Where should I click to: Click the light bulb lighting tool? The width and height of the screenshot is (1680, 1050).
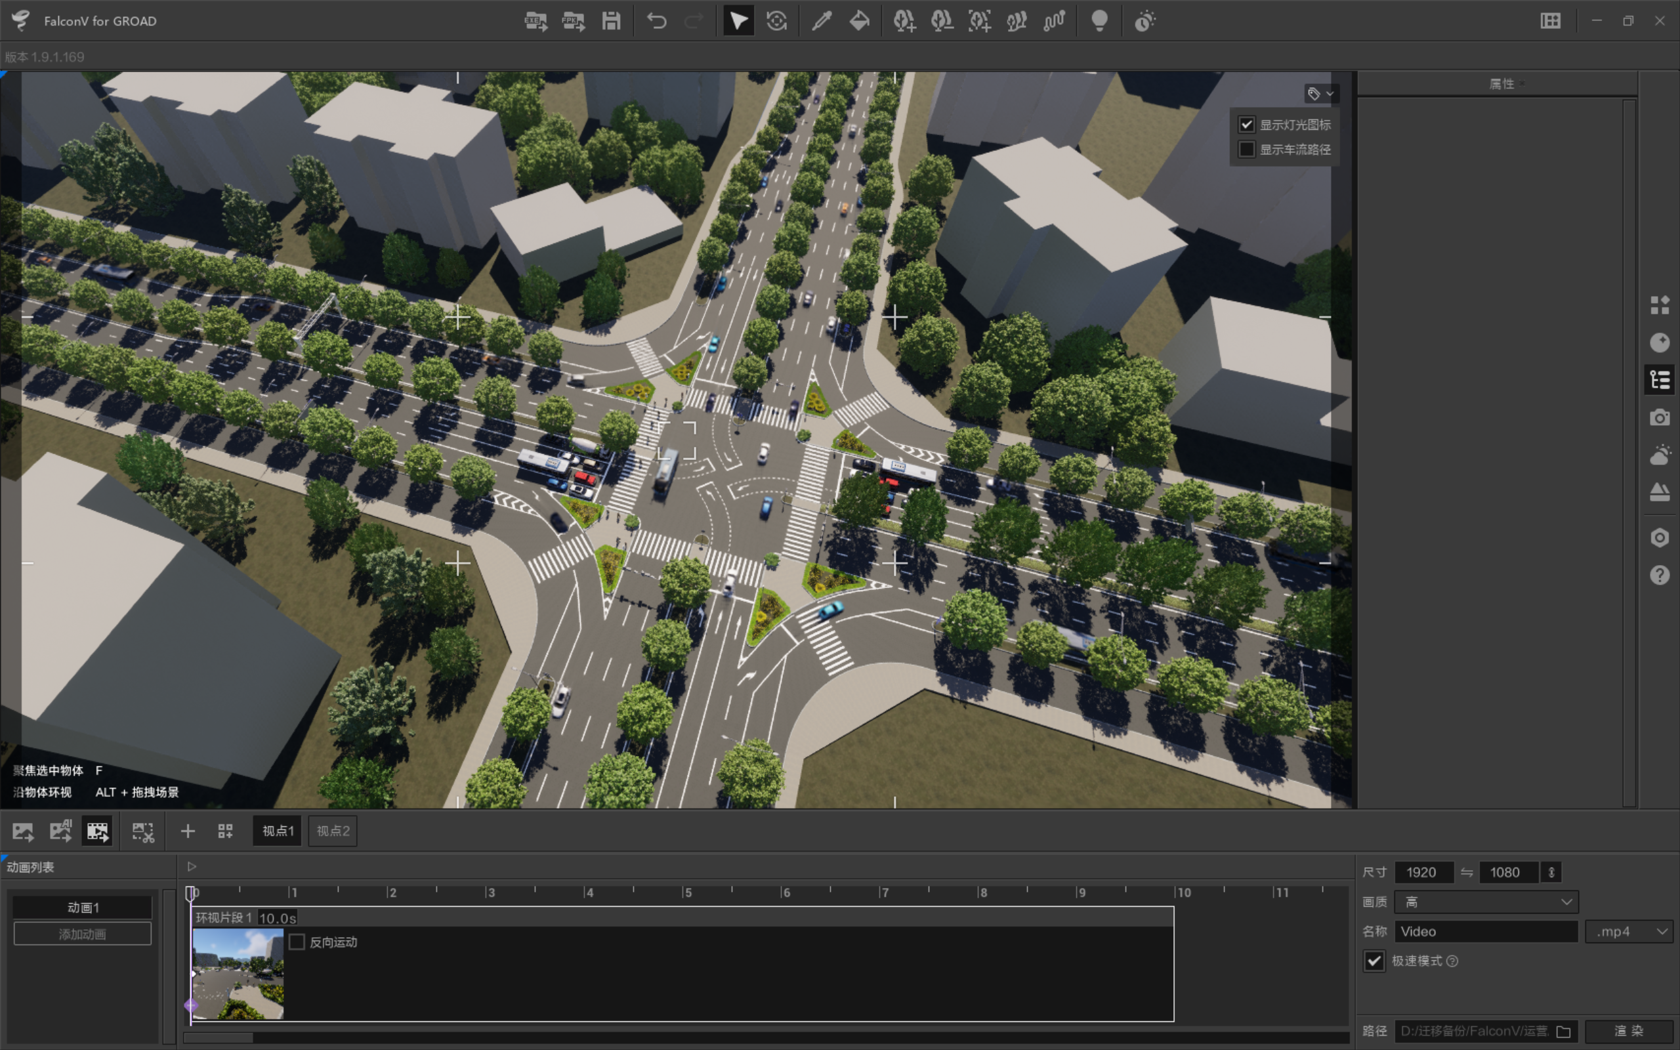point(1099,21)
